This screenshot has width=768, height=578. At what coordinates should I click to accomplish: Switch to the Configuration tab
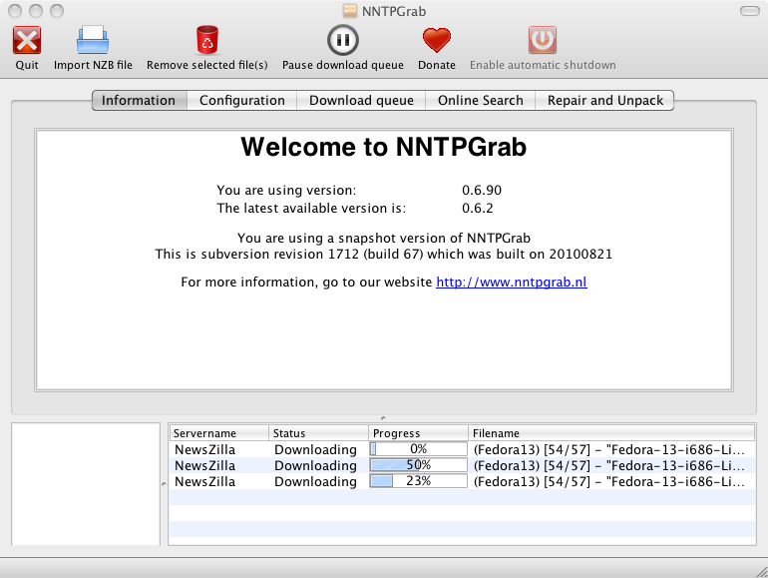click(241, 100)
